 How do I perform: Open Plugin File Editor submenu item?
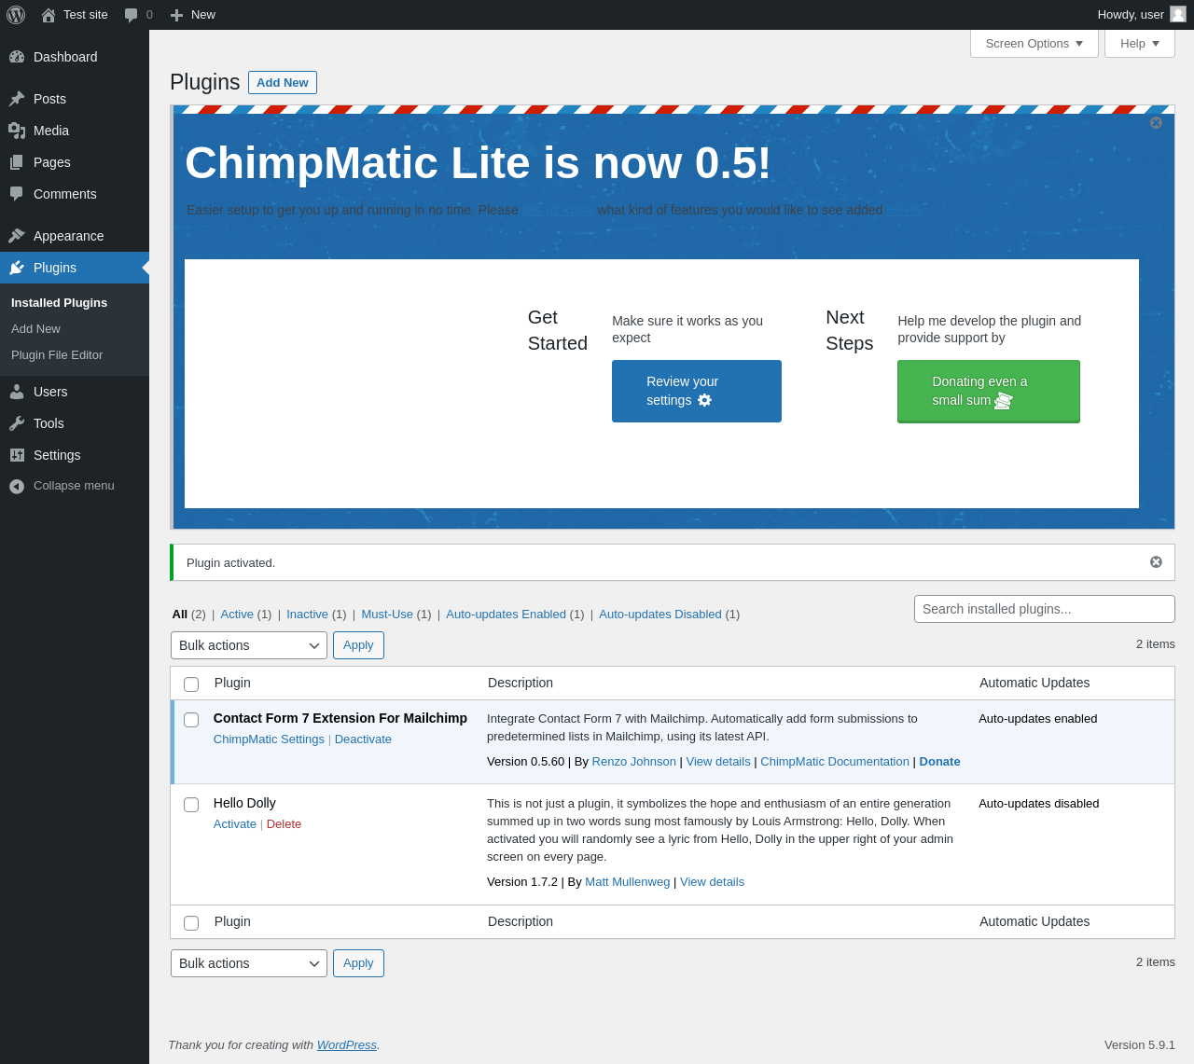tap(57, 355)
